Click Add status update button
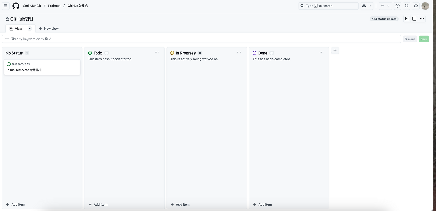This screenshot has height=211, width=436. (x=384, y=19)
